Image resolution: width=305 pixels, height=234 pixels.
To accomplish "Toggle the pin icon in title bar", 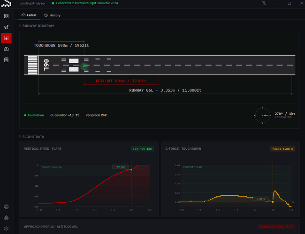I will pyautogui.click(x=264, y=3).
